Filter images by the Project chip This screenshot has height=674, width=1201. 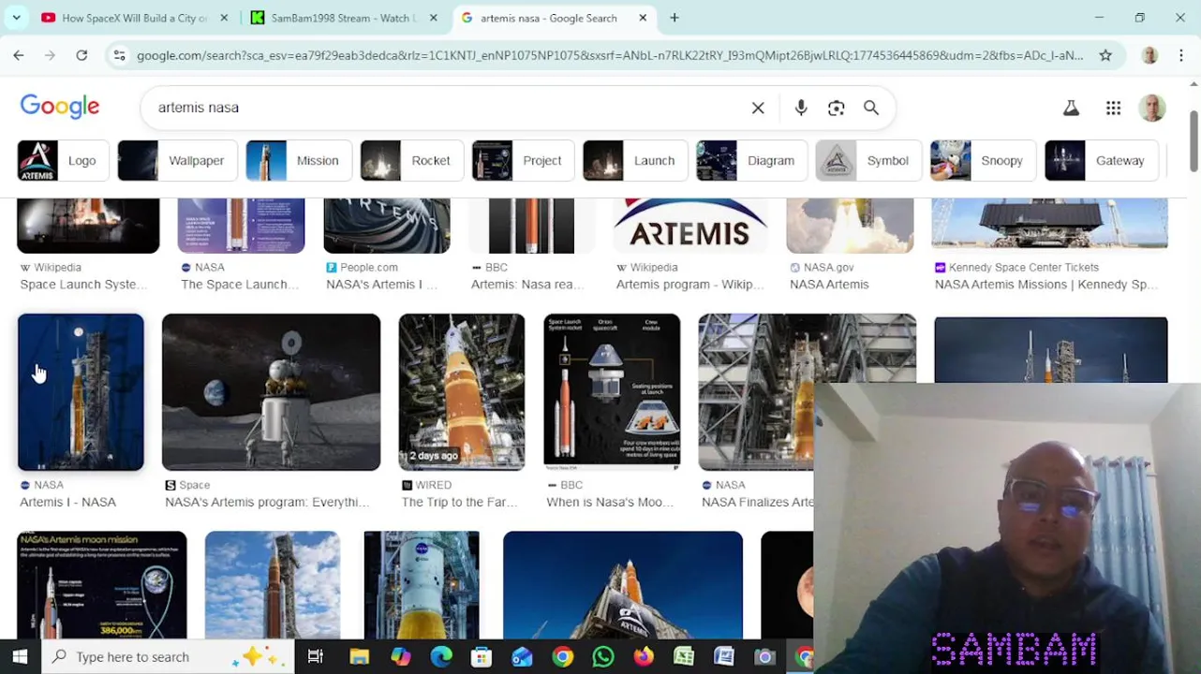523,160
